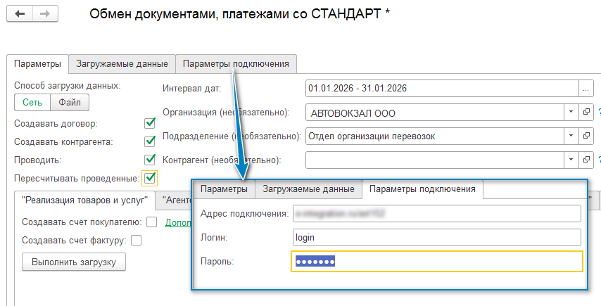Click the Логин input field

tap(436, 237)
